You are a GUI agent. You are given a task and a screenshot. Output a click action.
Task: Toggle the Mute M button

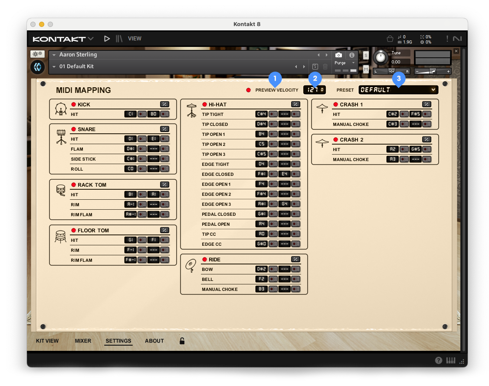(x=366, y=69)
